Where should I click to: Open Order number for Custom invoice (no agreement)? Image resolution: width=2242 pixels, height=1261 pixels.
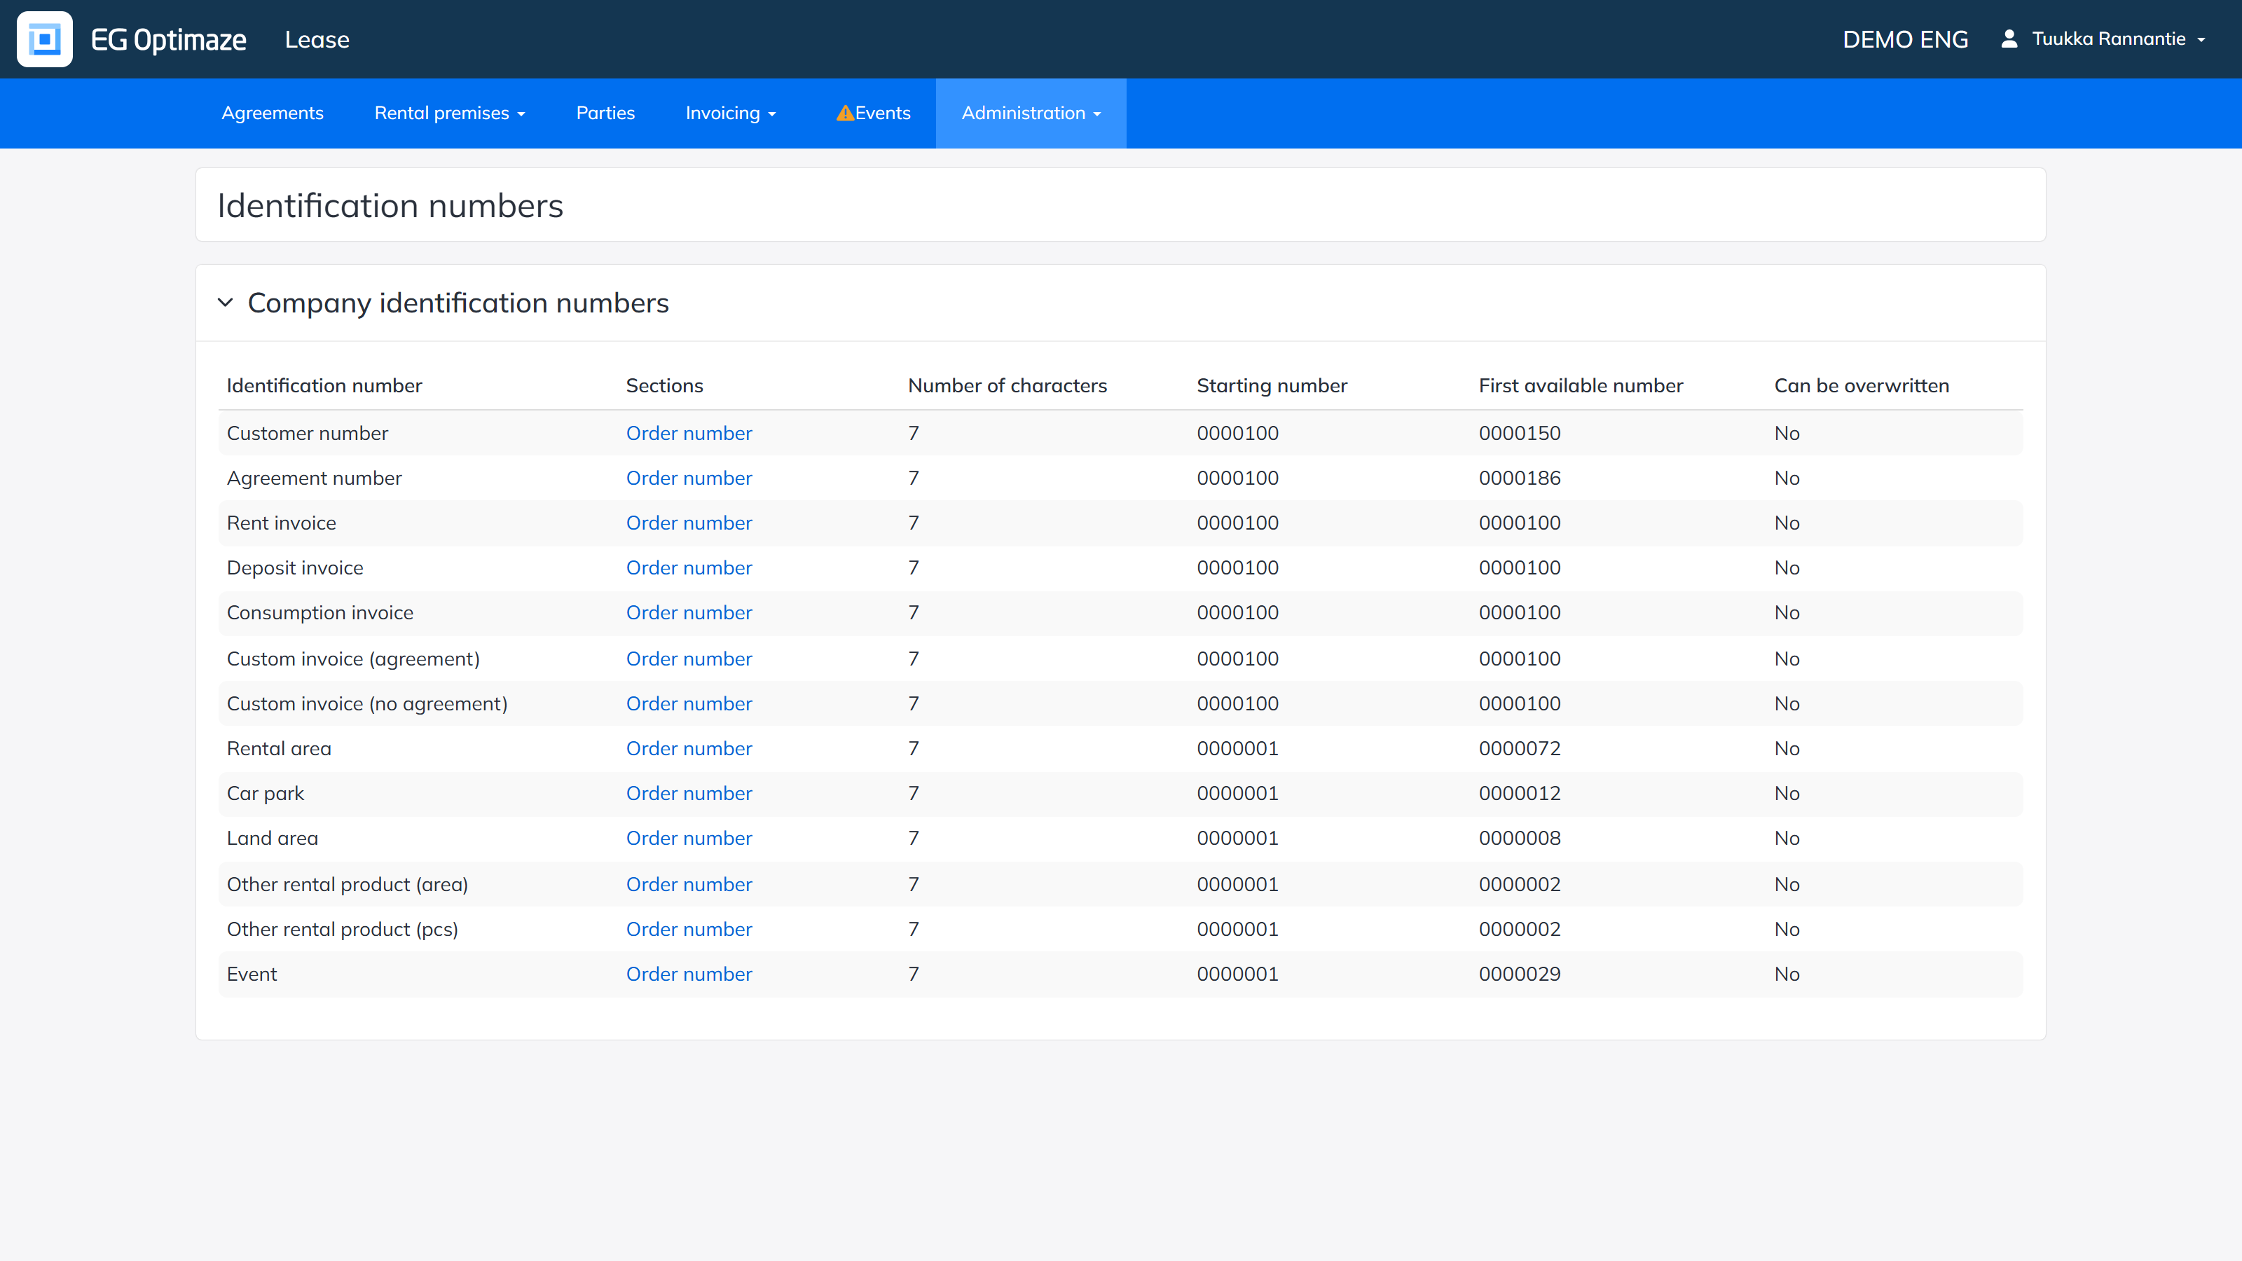(689, 704)
